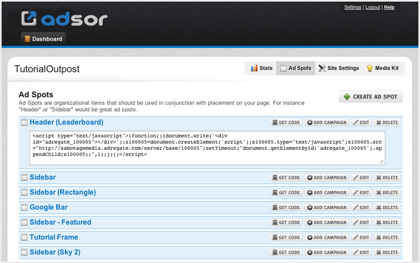Image resolution: width=420 pixels, height=263 pixels.
Task: Add campaign to Sidebar (Sky 2)
Action: (327, 252)
